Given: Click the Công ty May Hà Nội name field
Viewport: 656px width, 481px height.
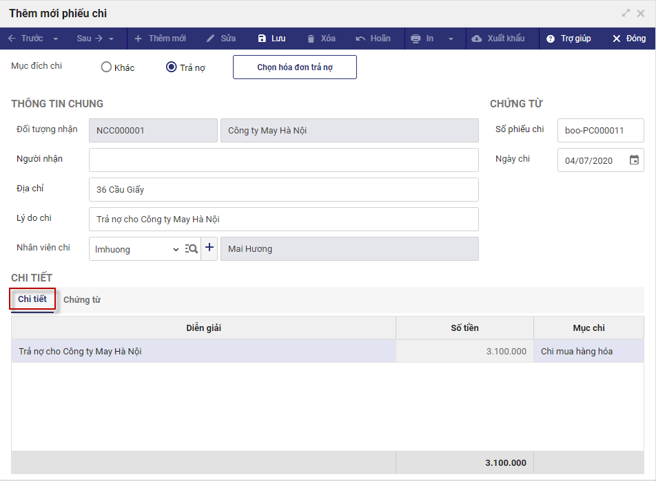Looking at the screenshot, I should pyautogui.click(x=350, y=130).
